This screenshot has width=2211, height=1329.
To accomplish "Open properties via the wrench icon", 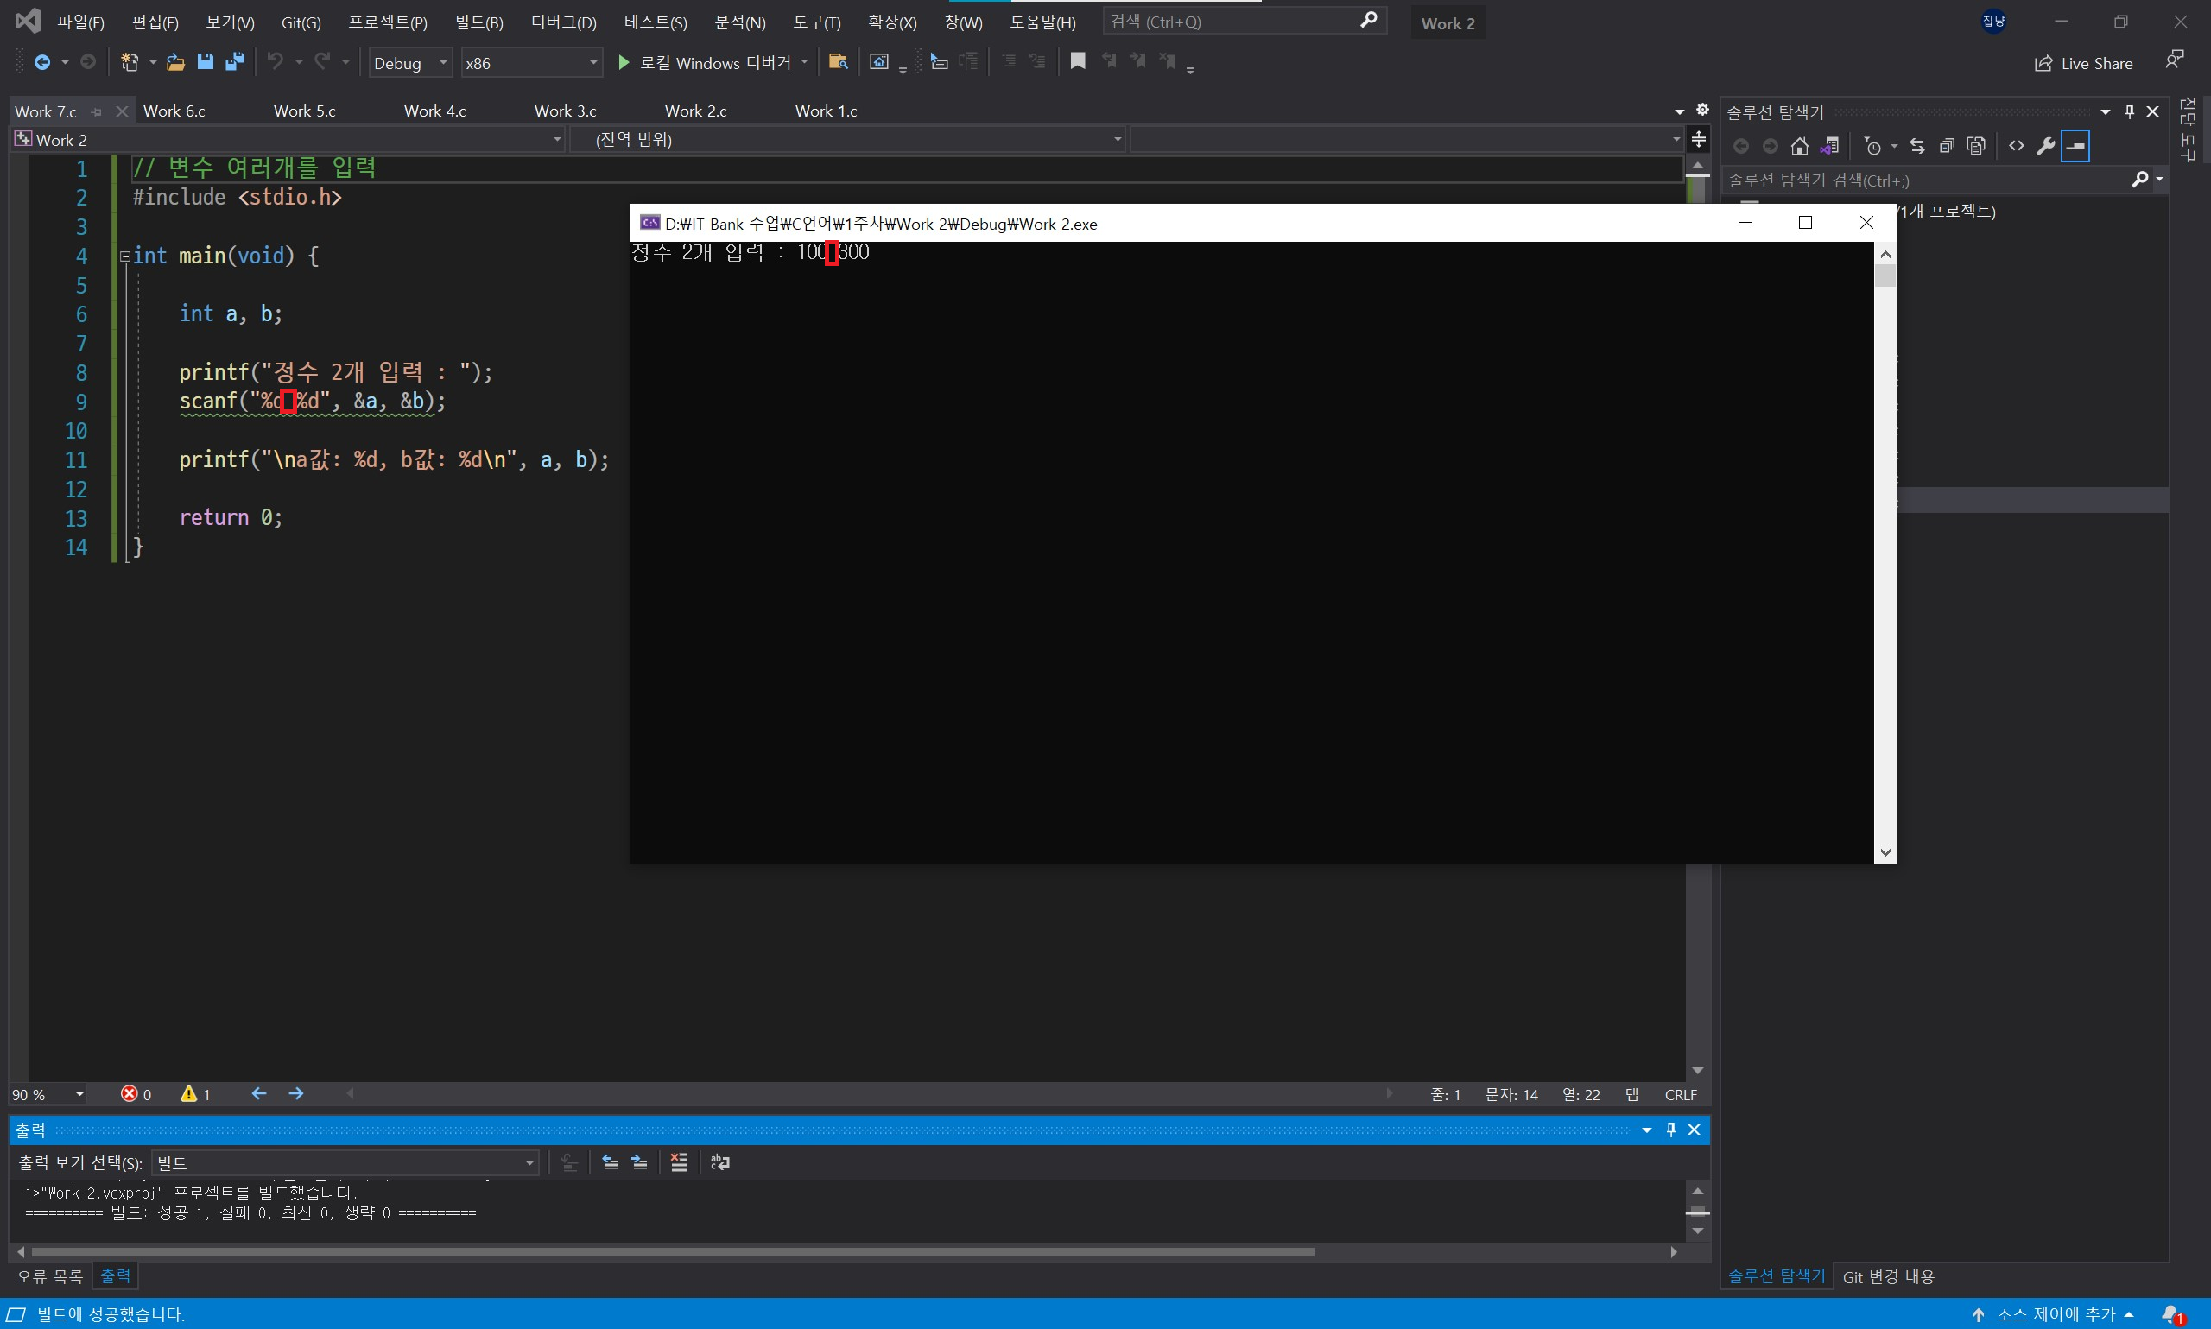I will pos(2045,146).
